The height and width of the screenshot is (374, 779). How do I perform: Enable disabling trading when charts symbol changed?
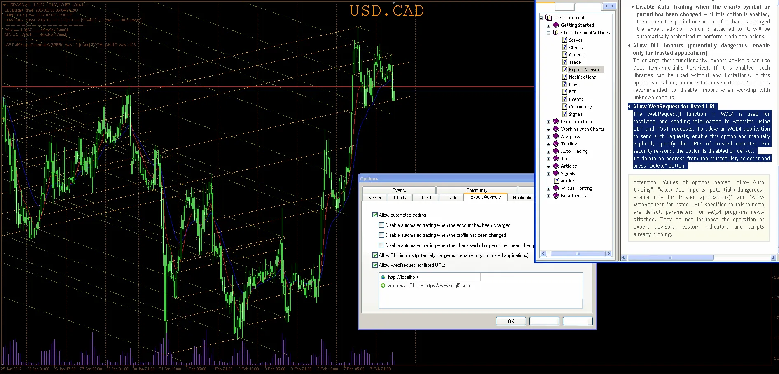[381, 245]
